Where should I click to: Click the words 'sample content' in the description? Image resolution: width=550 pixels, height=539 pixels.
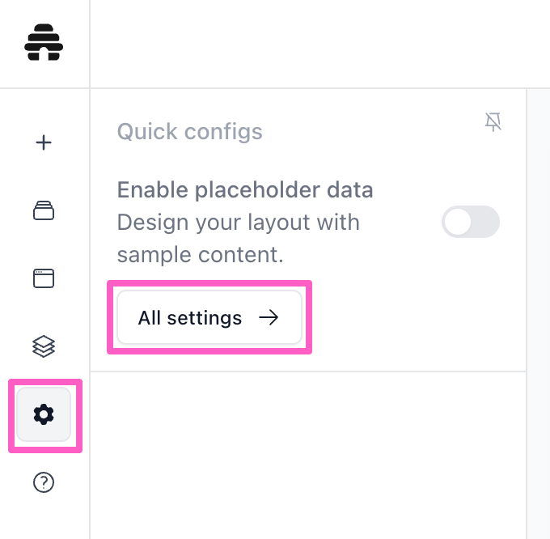(x=200, y=255)
